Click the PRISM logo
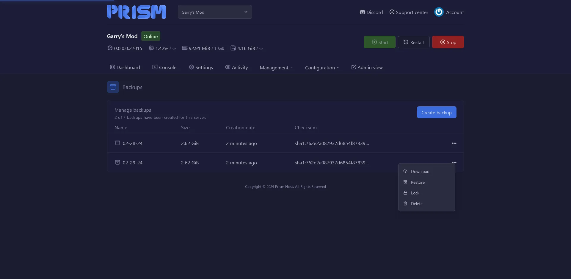 pyautogui.click(x=137, y=12)
